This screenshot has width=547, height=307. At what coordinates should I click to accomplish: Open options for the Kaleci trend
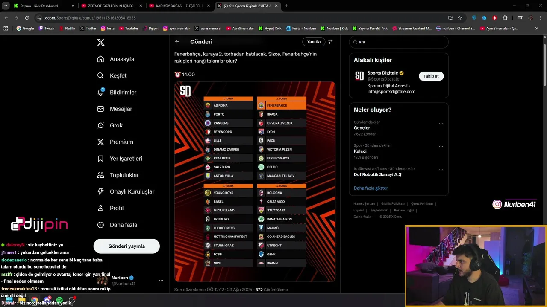[441, 146]
